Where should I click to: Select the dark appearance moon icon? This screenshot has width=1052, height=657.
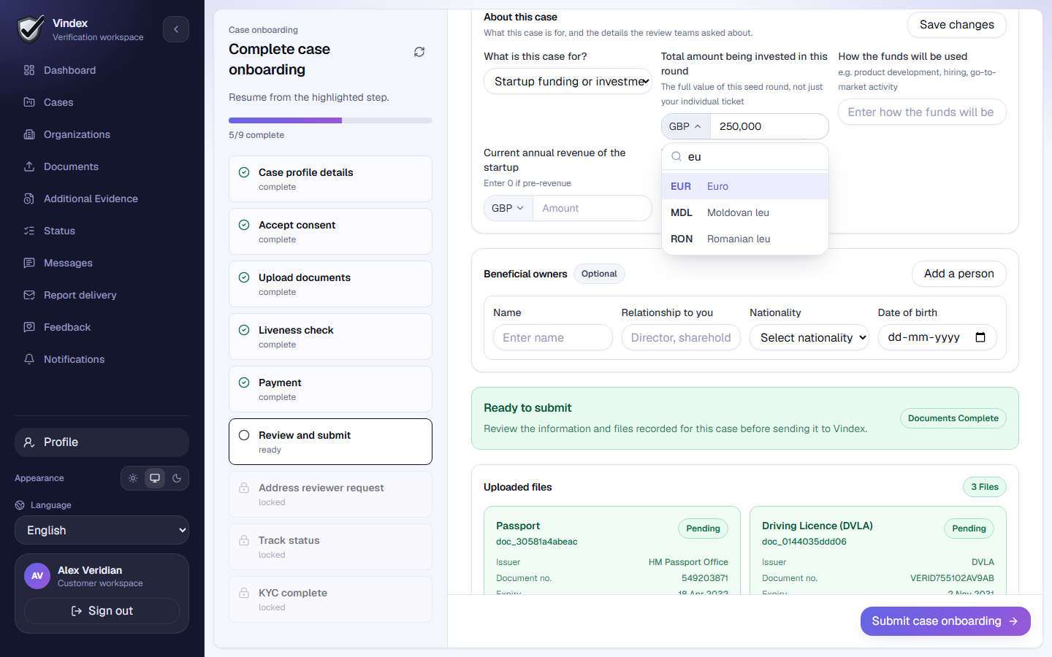(x=177, y=478)
